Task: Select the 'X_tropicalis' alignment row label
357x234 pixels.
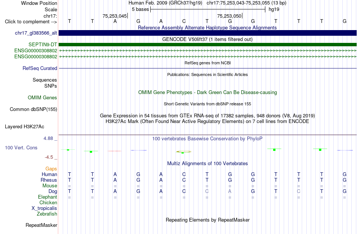Action: tap(44, 208)
